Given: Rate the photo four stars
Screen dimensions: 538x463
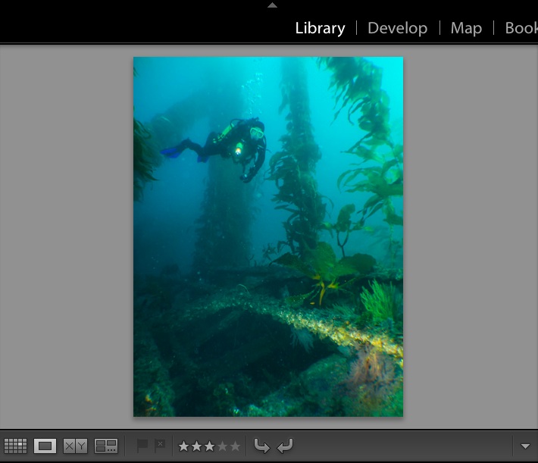Looking at the screenshot, I should coord(222,446).
